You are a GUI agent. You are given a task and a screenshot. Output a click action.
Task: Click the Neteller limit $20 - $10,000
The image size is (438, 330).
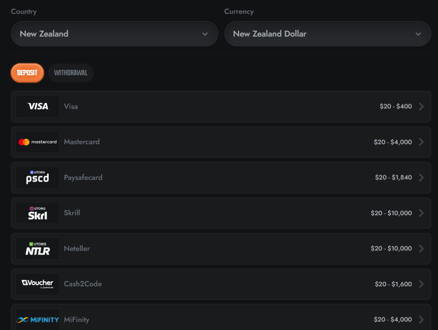pos(391,248)
